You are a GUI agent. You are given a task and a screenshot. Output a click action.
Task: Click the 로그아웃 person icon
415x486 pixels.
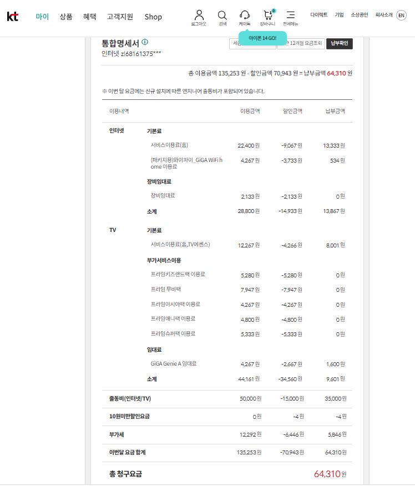[x=200, y=16]
